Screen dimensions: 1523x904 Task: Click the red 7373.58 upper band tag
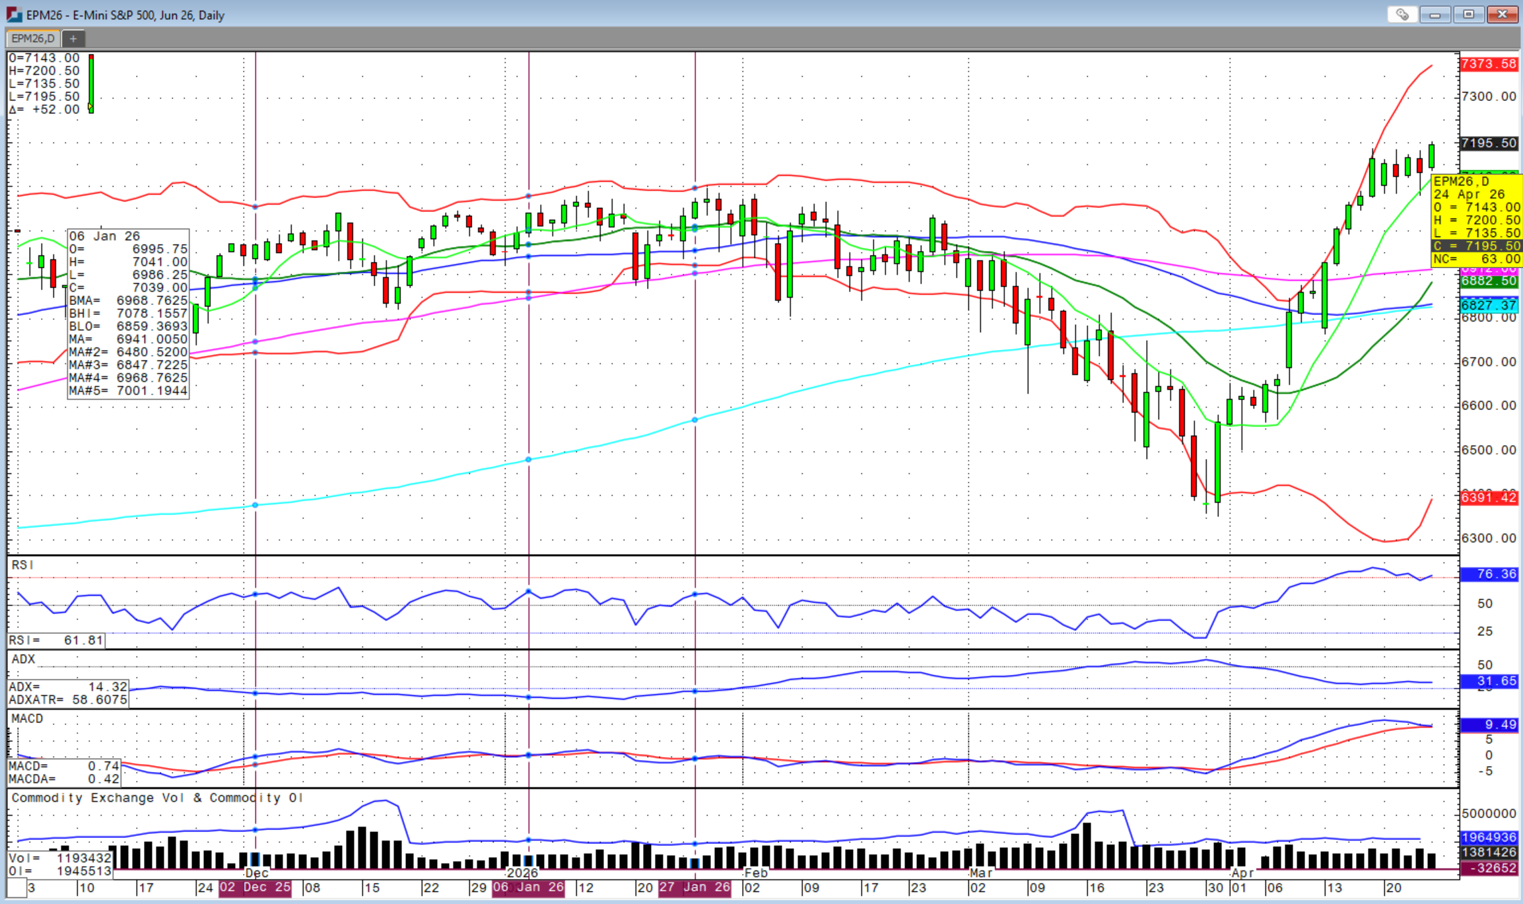(x=1489, y=64)
